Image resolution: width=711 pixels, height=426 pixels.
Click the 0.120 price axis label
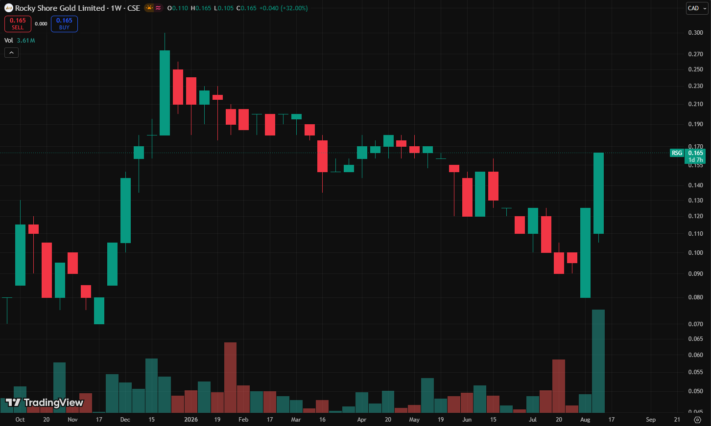[695, 216]
